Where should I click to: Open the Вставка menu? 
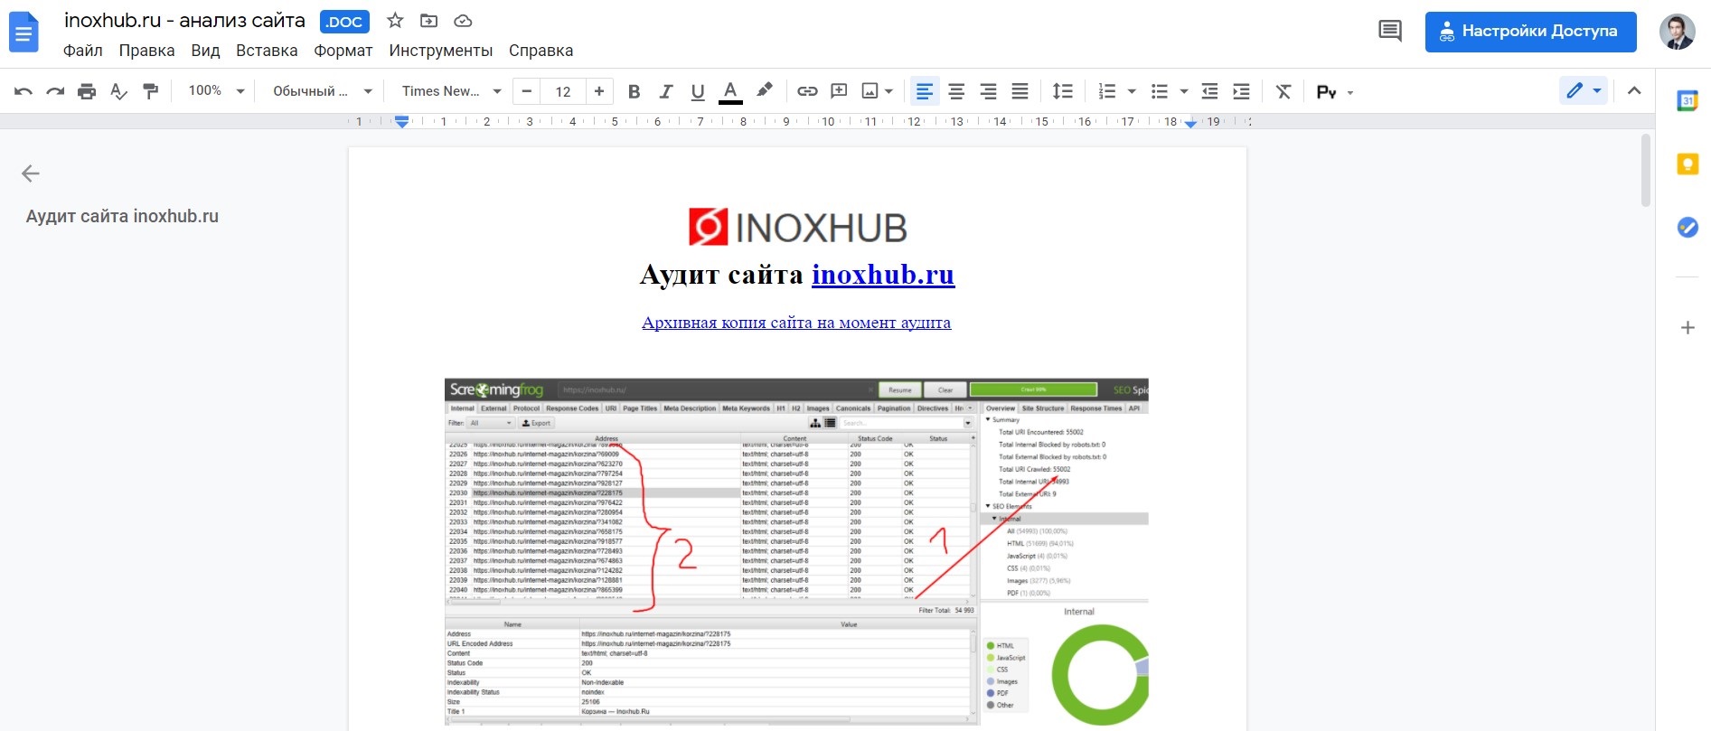tap(267, 51)
